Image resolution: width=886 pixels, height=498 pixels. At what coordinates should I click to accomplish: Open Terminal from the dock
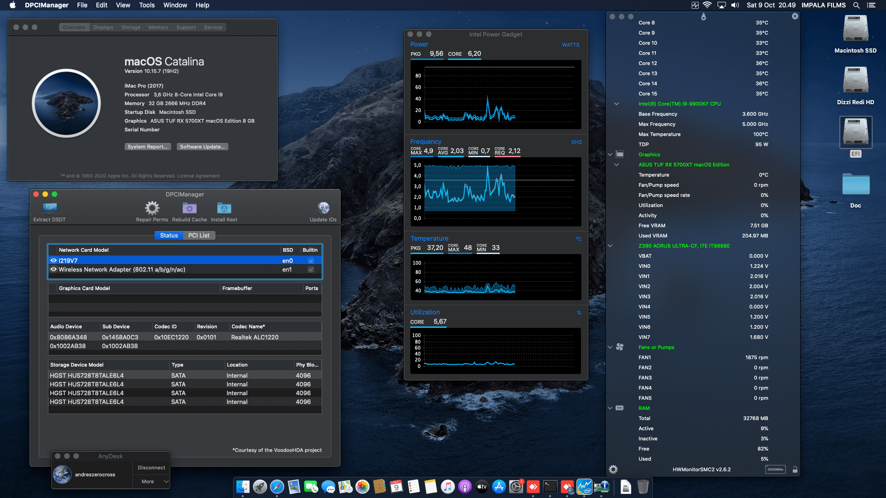550,486
